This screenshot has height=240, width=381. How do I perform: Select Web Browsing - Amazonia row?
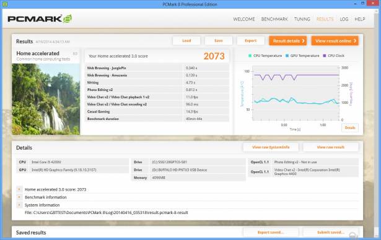click(157, 75)
